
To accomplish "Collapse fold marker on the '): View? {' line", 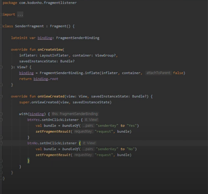I will pos(1,67).
